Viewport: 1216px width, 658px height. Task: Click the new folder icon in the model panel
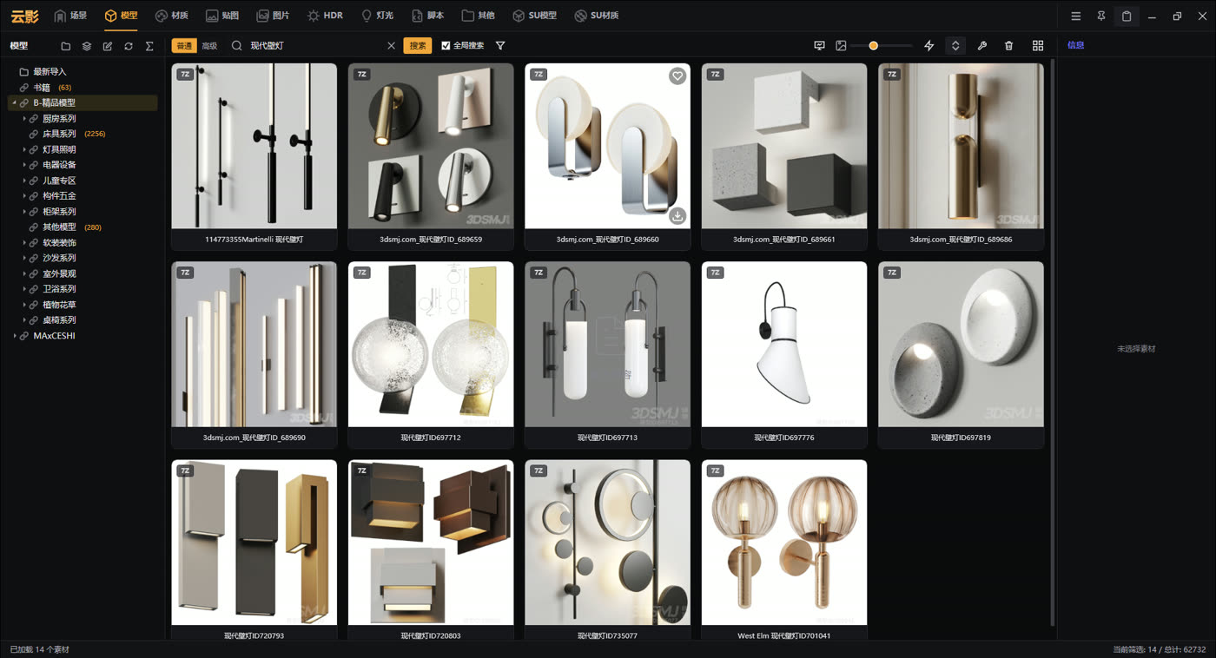66,46
